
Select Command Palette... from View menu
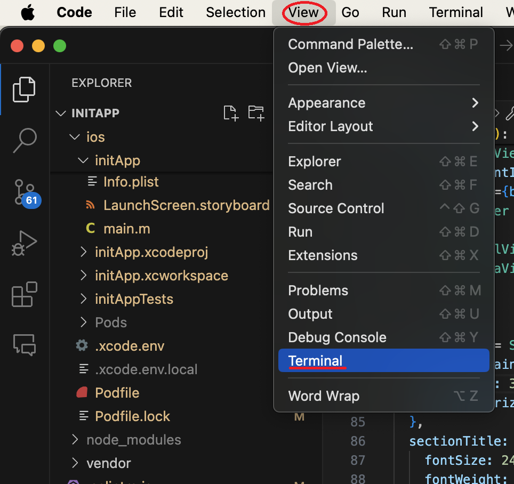pyautogui.click(x=383, y=44)
